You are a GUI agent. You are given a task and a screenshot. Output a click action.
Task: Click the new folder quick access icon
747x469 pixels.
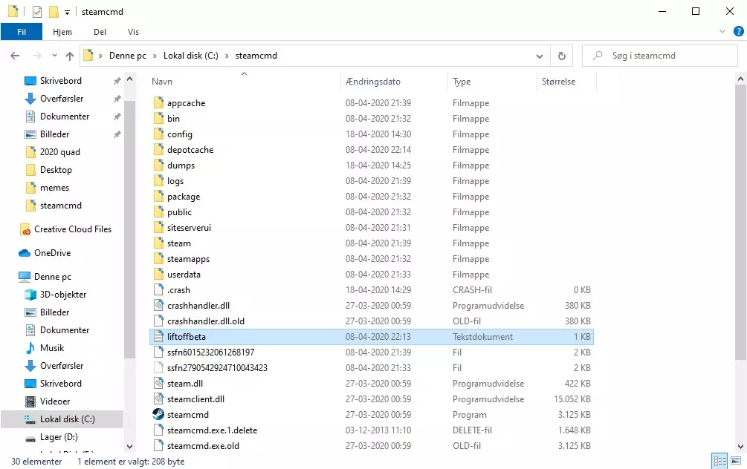[x=54, y=11]
